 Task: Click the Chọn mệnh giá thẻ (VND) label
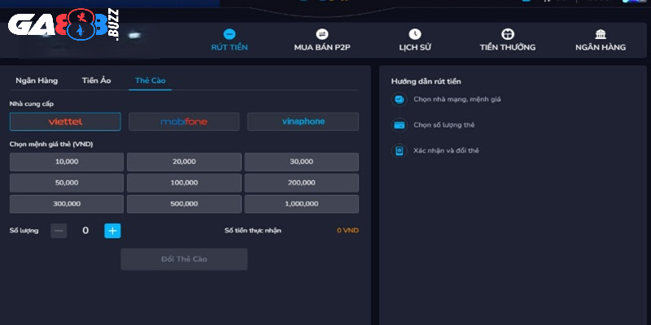[51, 145]
